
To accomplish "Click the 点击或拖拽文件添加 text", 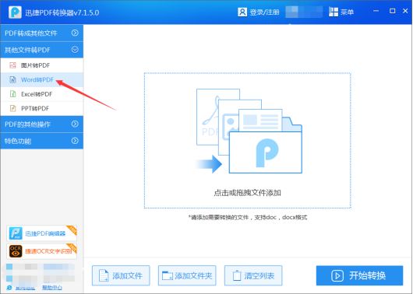I will point(247,193).
